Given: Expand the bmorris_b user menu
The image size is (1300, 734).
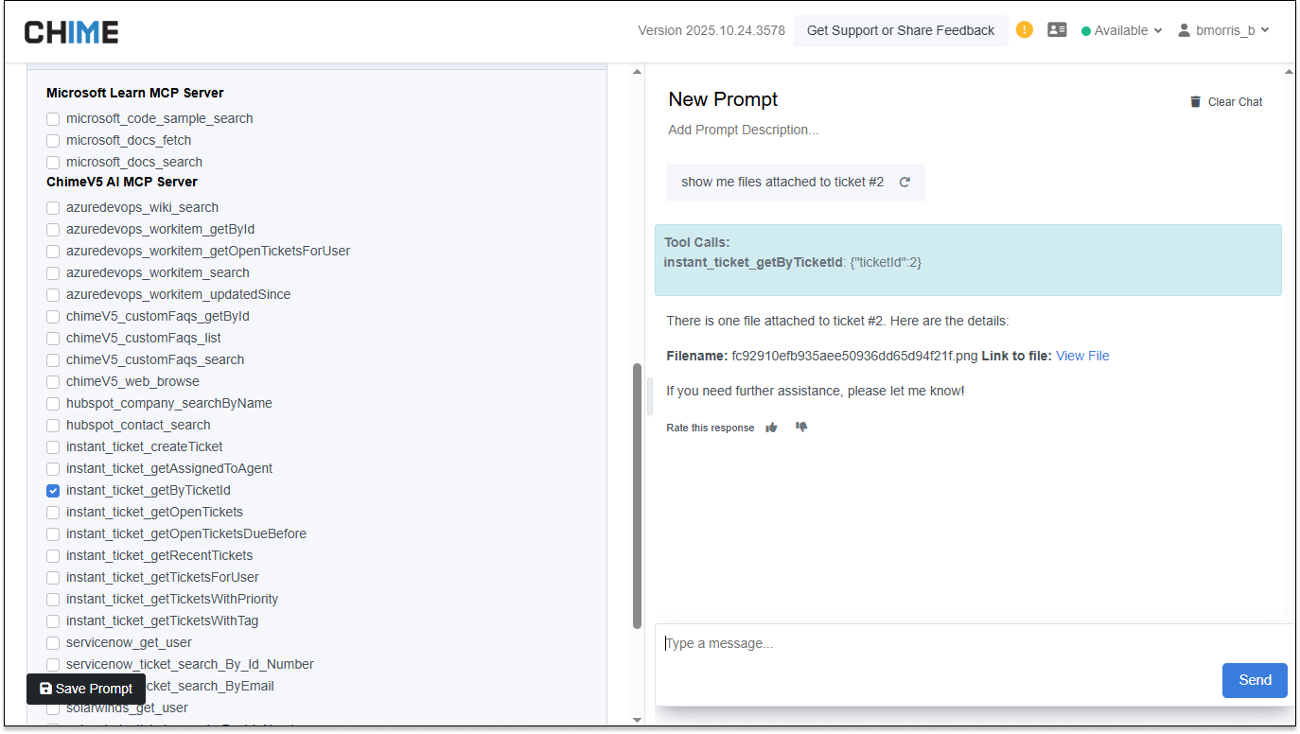Looking at the screenshot, I should point(1223,30).
